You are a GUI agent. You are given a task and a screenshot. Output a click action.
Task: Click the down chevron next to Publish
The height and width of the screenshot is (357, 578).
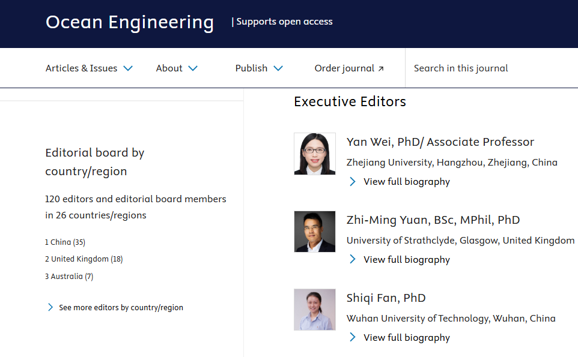click(278, 68)
